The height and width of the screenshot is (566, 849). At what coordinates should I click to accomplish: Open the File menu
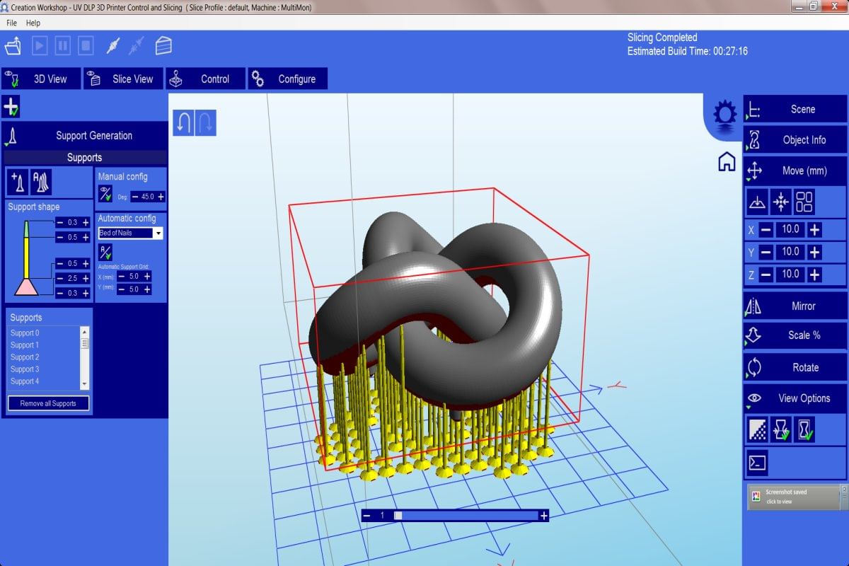coord(11,23)
